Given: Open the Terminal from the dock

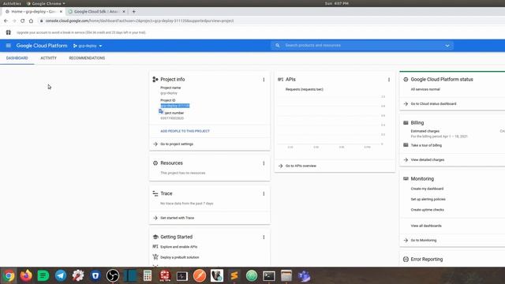Looking at the screenshot, I should [x=269, y=275].
